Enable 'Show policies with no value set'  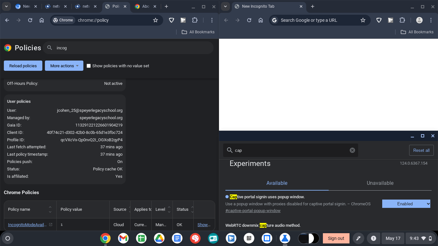click(x=89, y=66)
